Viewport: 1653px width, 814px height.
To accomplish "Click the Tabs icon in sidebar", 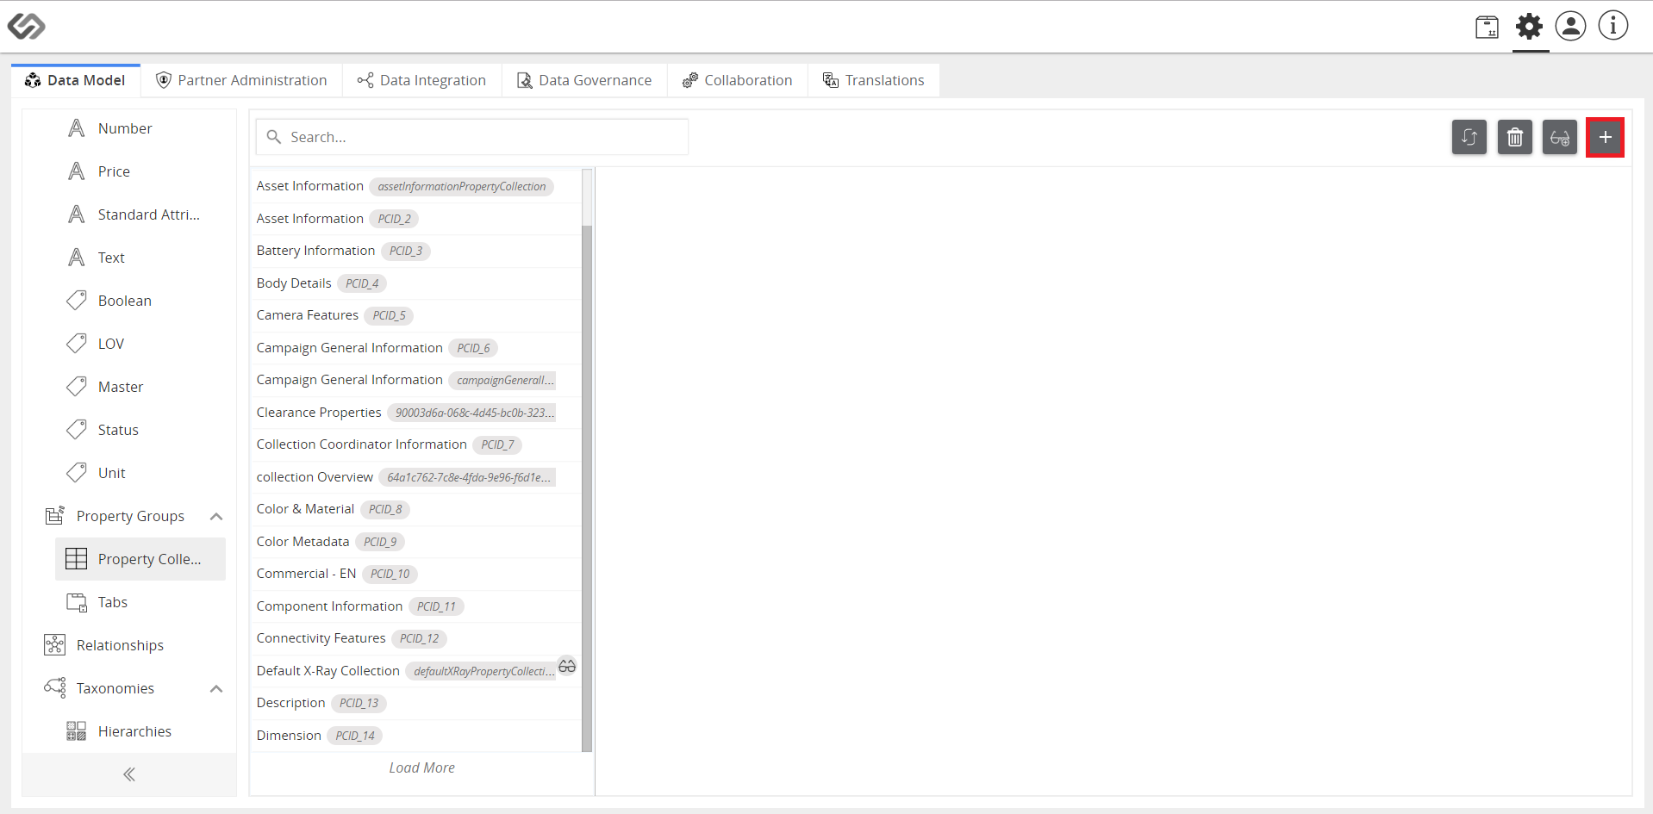I will (77, 602).
